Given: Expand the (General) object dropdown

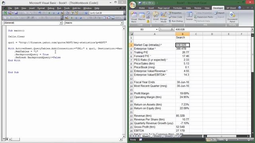Looking at the screenshot, I should click(x=61, y=23).
